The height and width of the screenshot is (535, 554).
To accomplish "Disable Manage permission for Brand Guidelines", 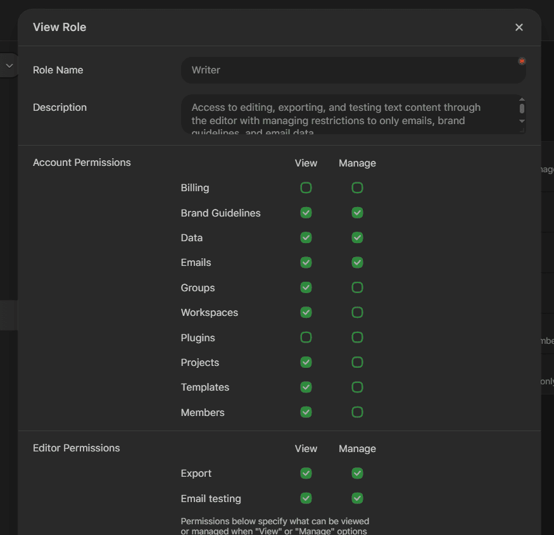I will tap(357, 213).
